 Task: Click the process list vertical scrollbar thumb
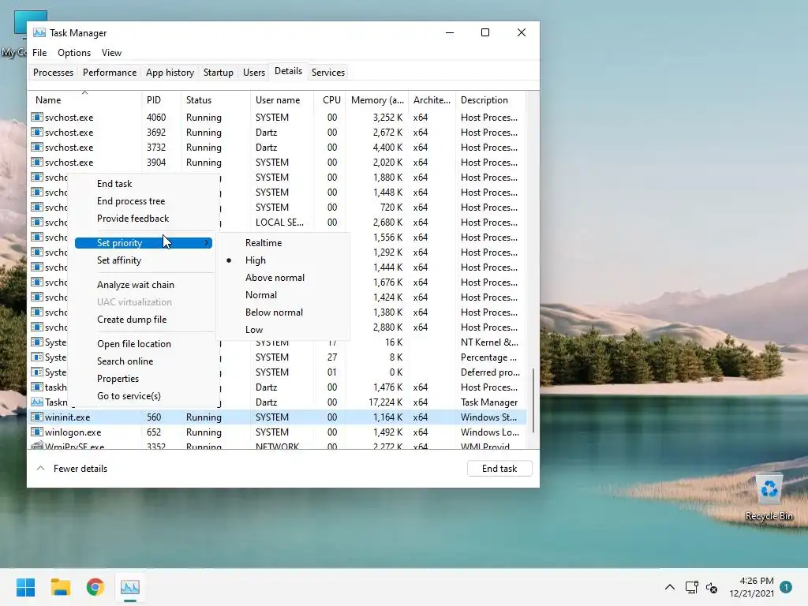(533, 400)
